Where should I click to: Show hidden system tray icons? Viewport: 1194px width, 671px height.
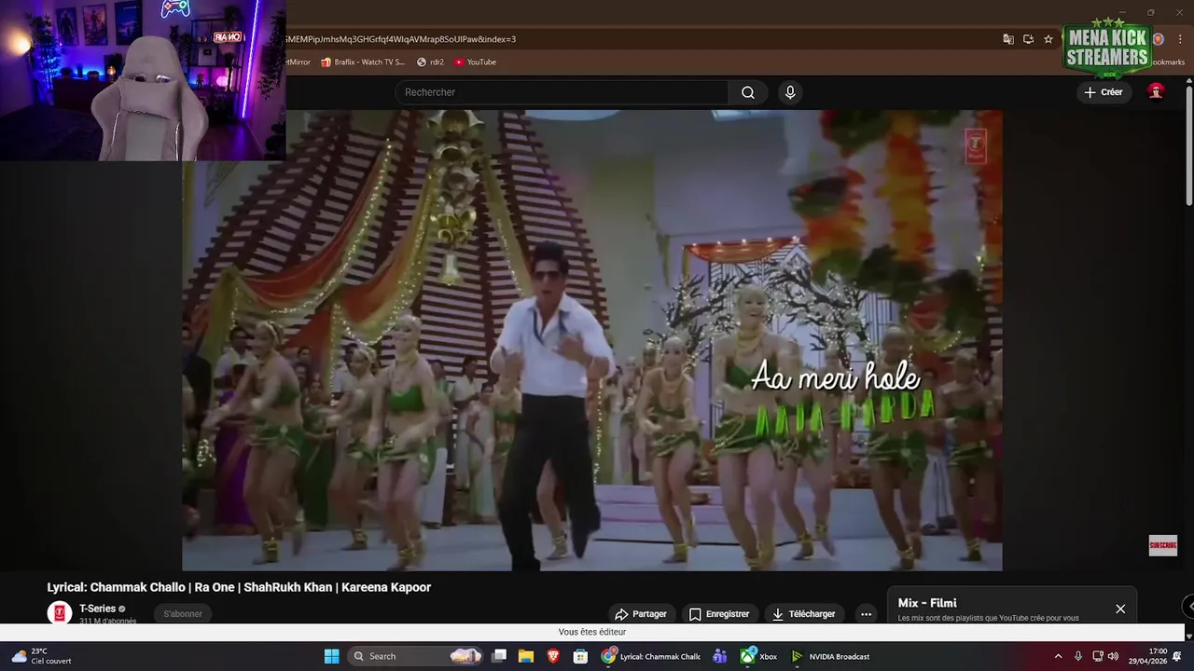[1058, 656]
